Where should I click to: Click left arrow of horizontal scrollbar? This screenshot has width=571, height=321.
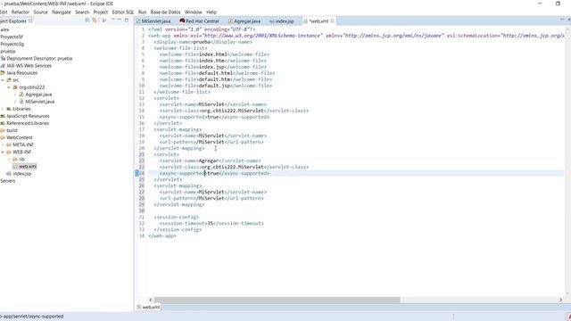[x=151, y=300]
